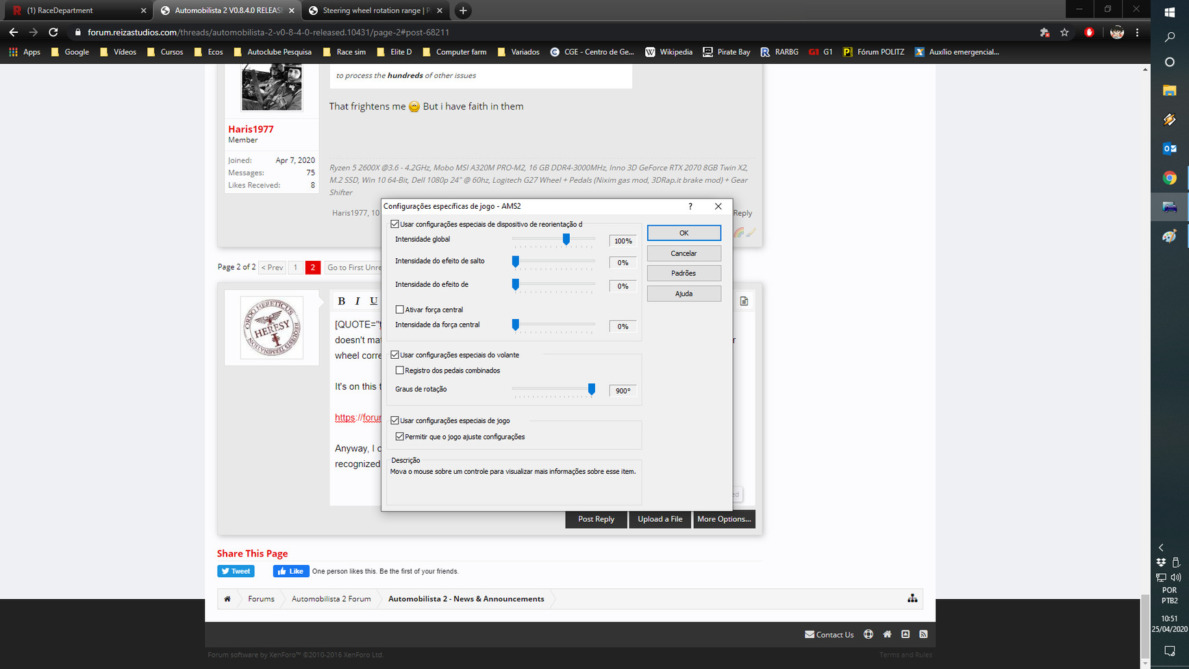
Task: Toggle 'Usar configurações especiais de dispositivo' checkbox
Action: point(395,224)
